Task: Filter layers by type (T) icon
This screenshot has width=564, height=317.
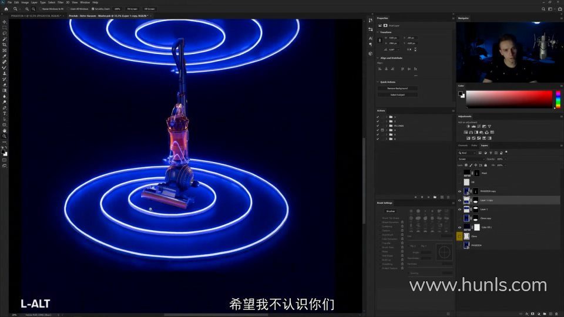Action: (491, 153)
